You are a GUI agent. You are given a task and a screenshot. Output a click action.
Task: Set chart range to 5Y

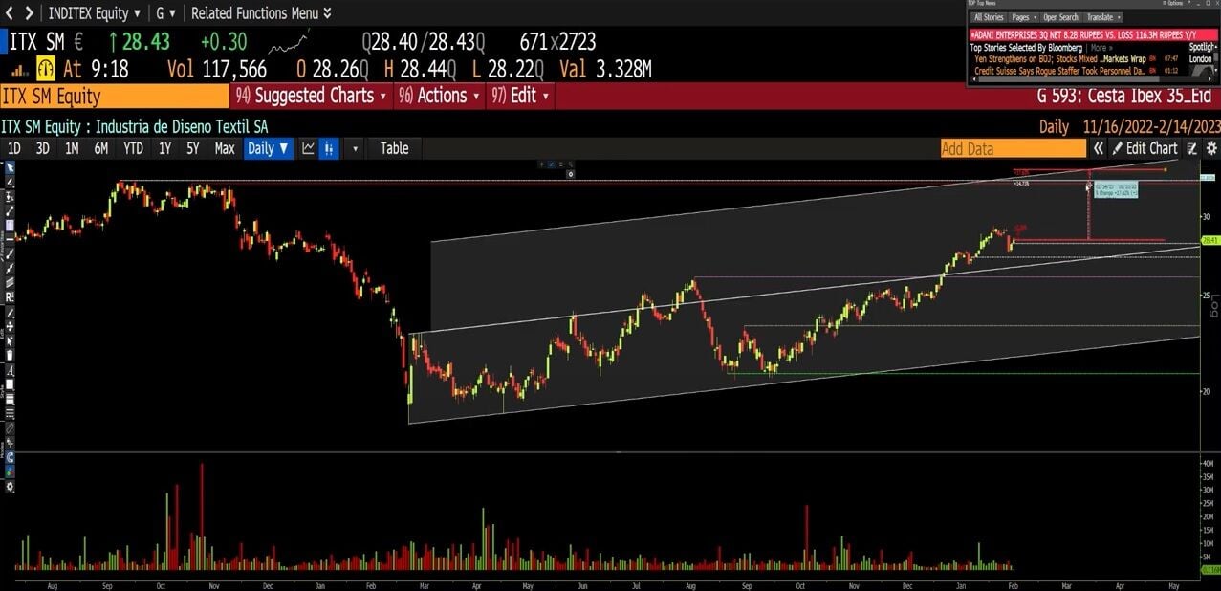click(x=193, y=148)
